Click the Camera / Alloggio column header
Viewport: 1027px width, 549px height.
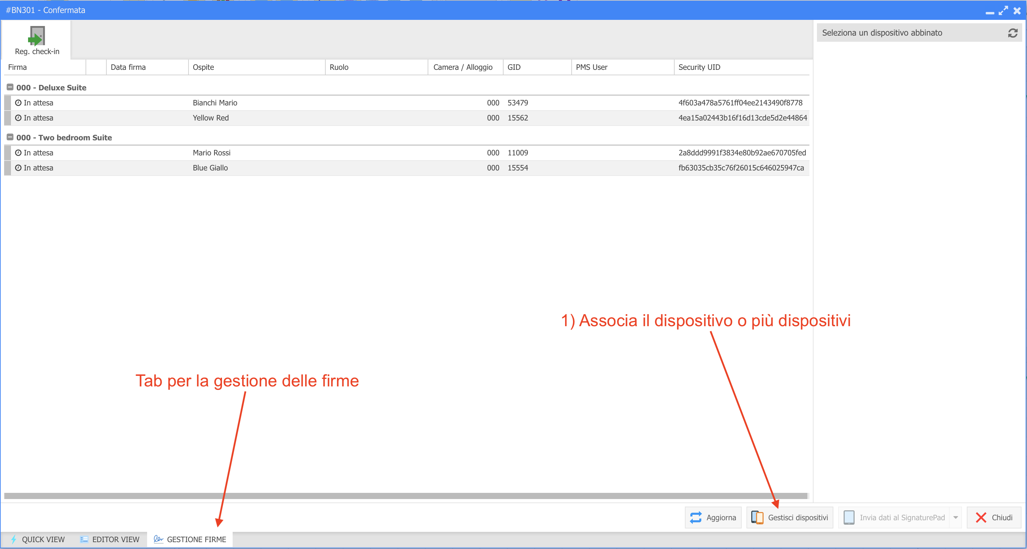[466, 67]
